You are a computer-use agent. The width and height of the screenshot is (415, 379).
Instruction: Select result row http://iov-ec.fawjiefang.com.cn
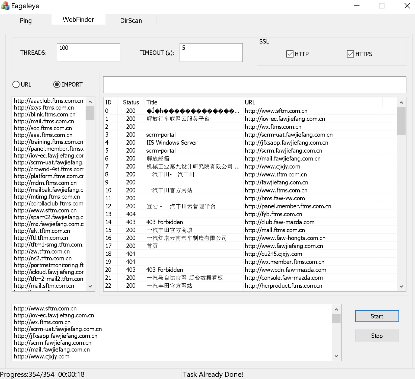click(x=250, y=119)
